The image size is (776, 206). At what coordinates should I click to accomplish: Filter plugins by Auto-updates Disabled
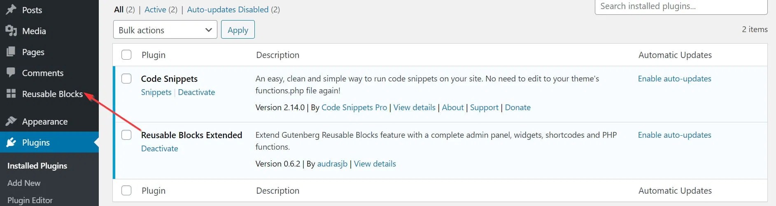[228, 9]
